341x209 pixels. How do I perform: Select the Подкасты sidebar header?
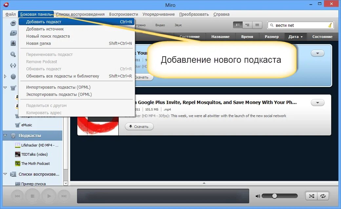tap(32, 135)
